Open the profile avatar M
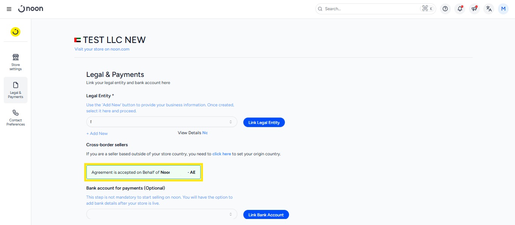 click(503, 9)
